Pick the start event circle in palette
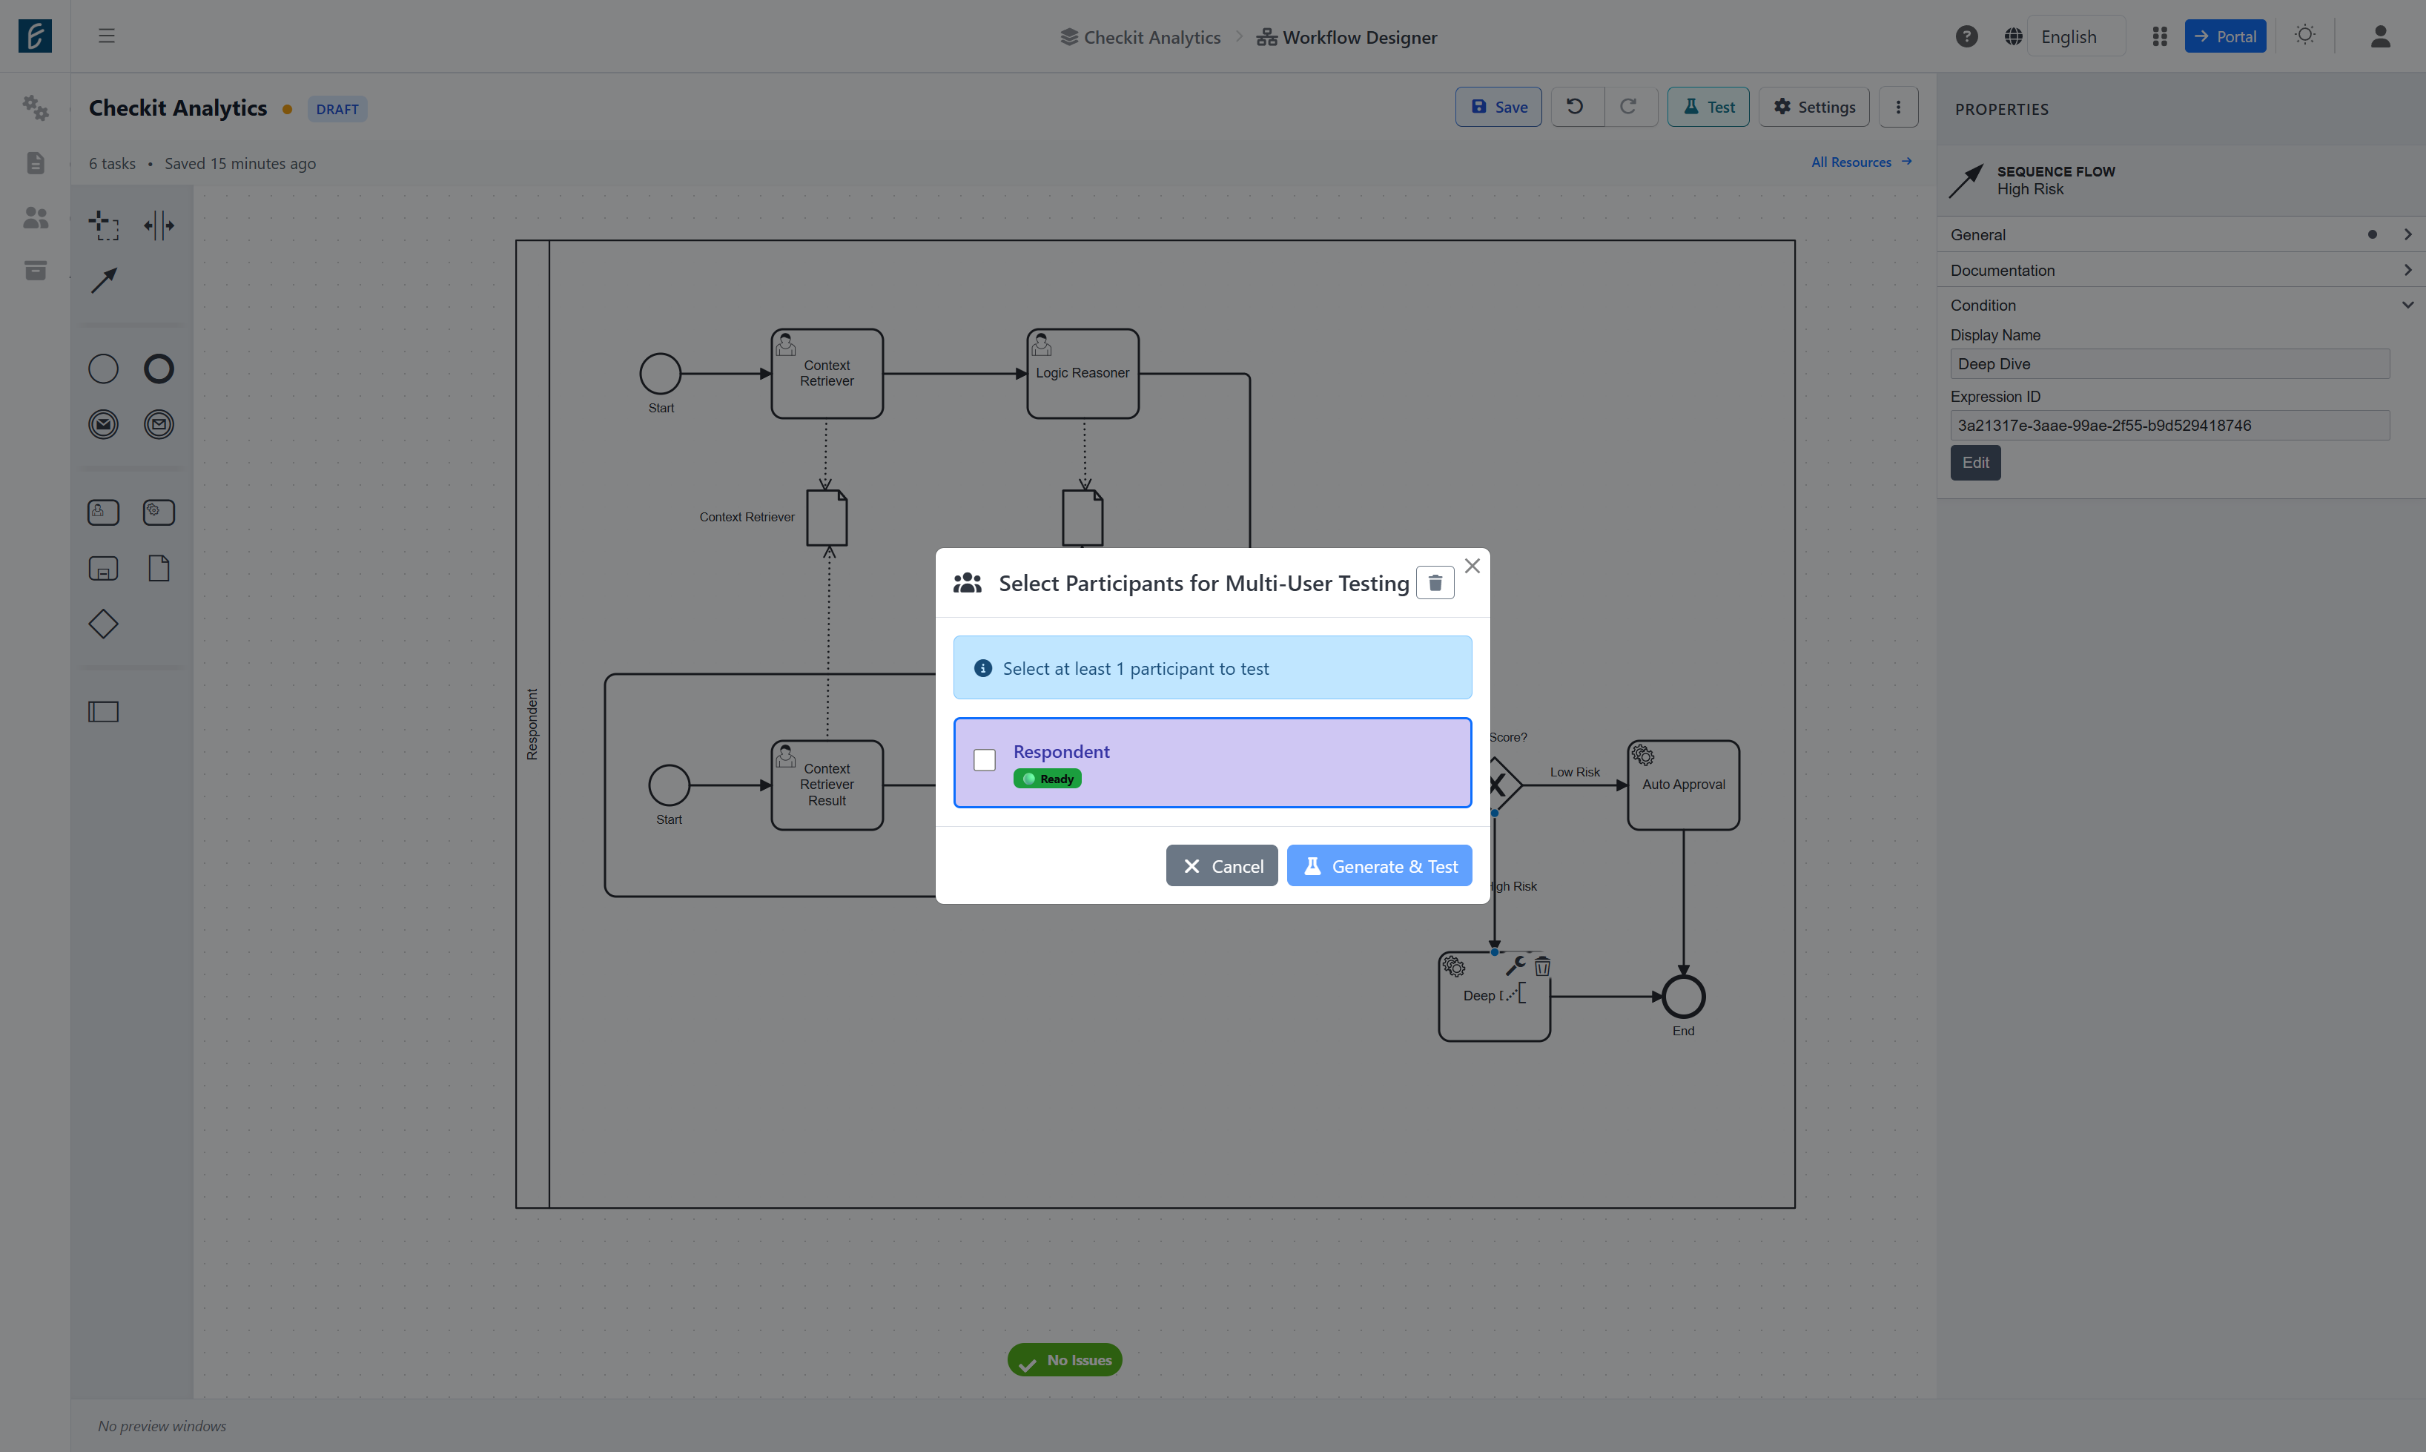The width and height of the screenshot is (2426, 1452). (104, 369)
